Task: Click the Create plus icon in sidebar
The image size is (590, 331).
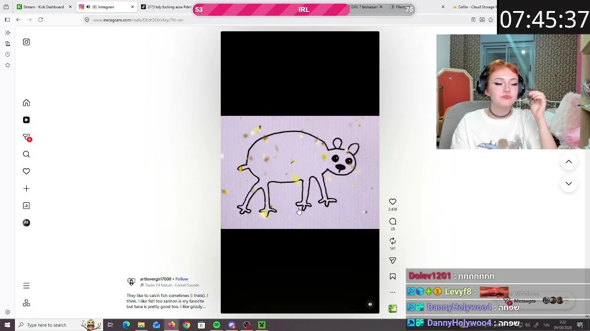Action: tap(26, 188)
